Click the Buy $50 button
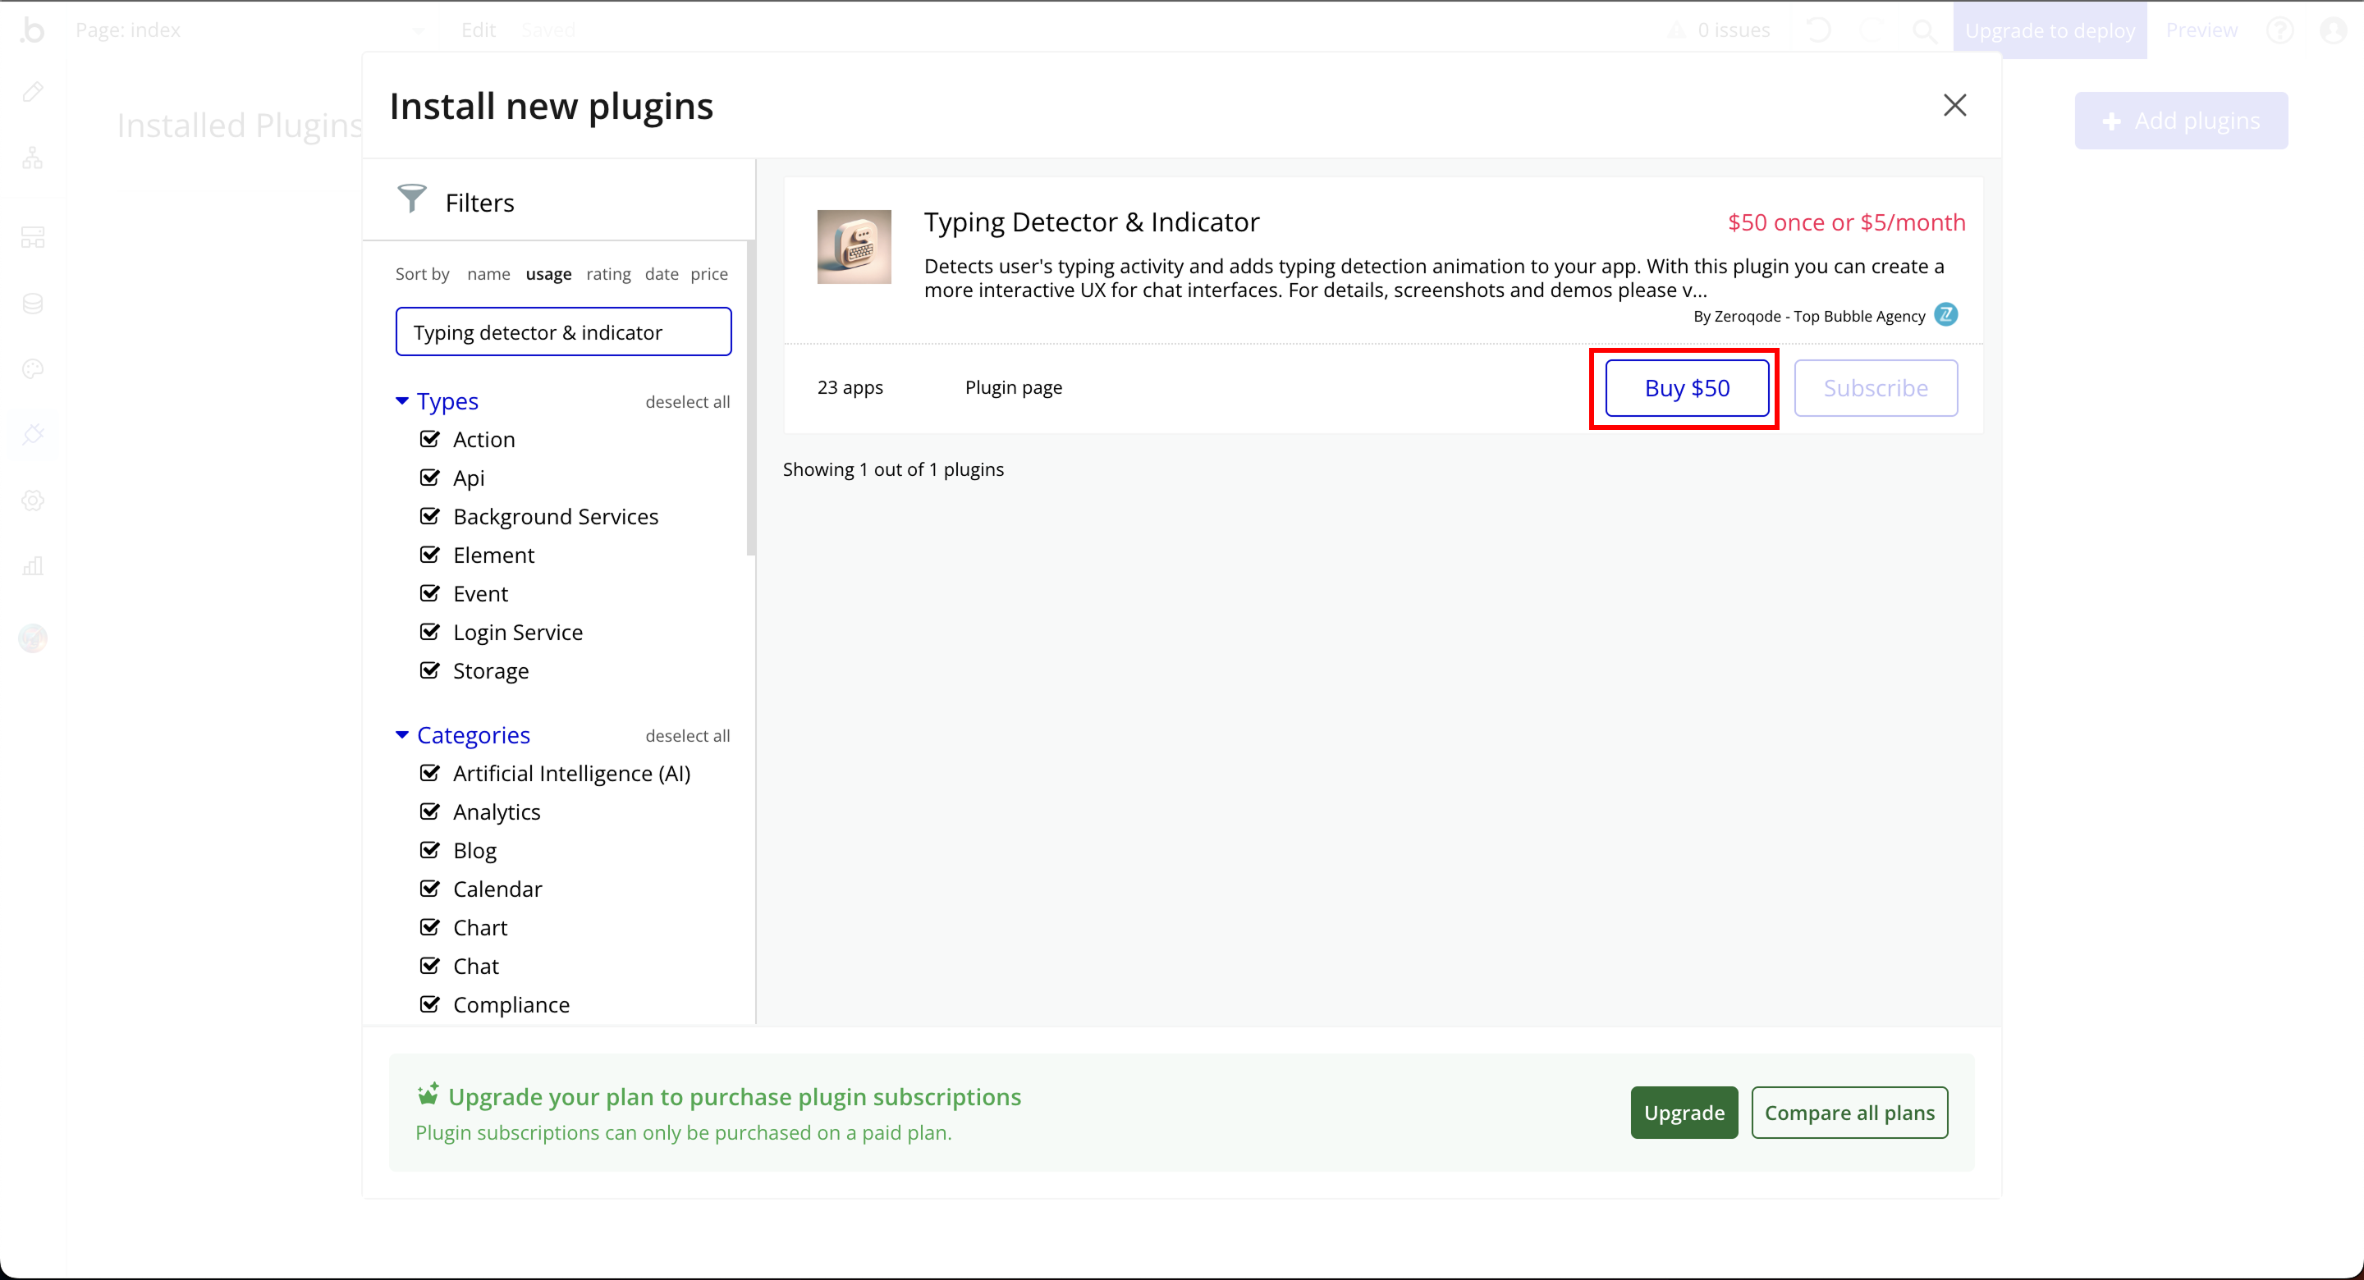 (x=1686, y=388)
